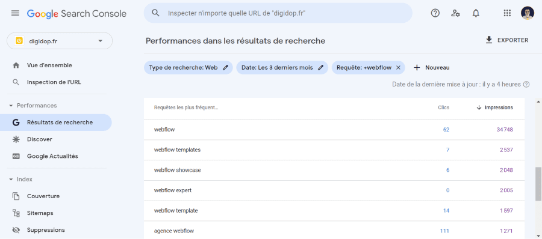Image resolution: width=542 pixels, height=239 pixels.
Task: Open the Google apps grid
Action: tap(507, 13)
